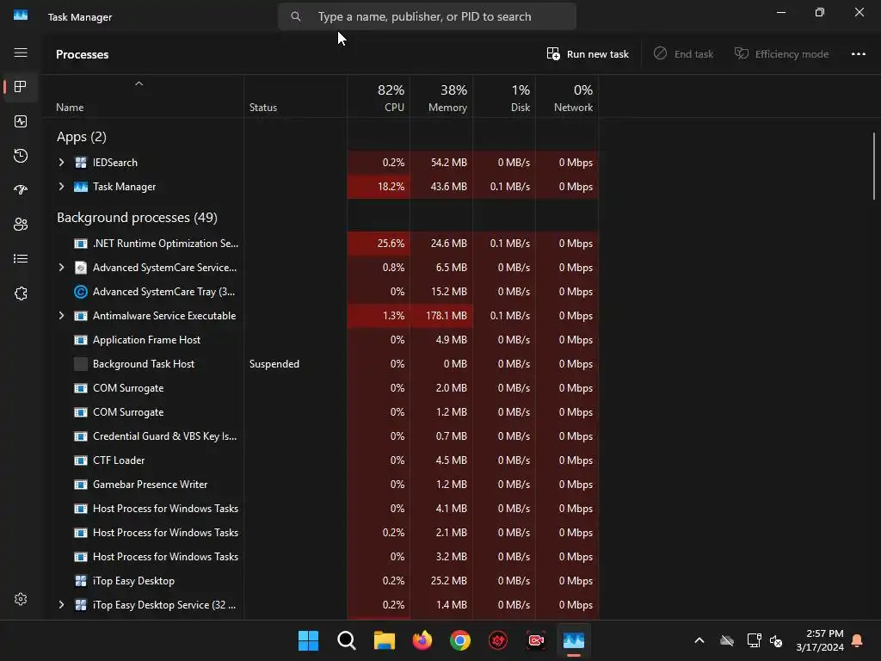The width and height of the screenshot is (881, 661).
Task: Open Windows Start menu
Action: pyautogui.click(x=308, y=640)
